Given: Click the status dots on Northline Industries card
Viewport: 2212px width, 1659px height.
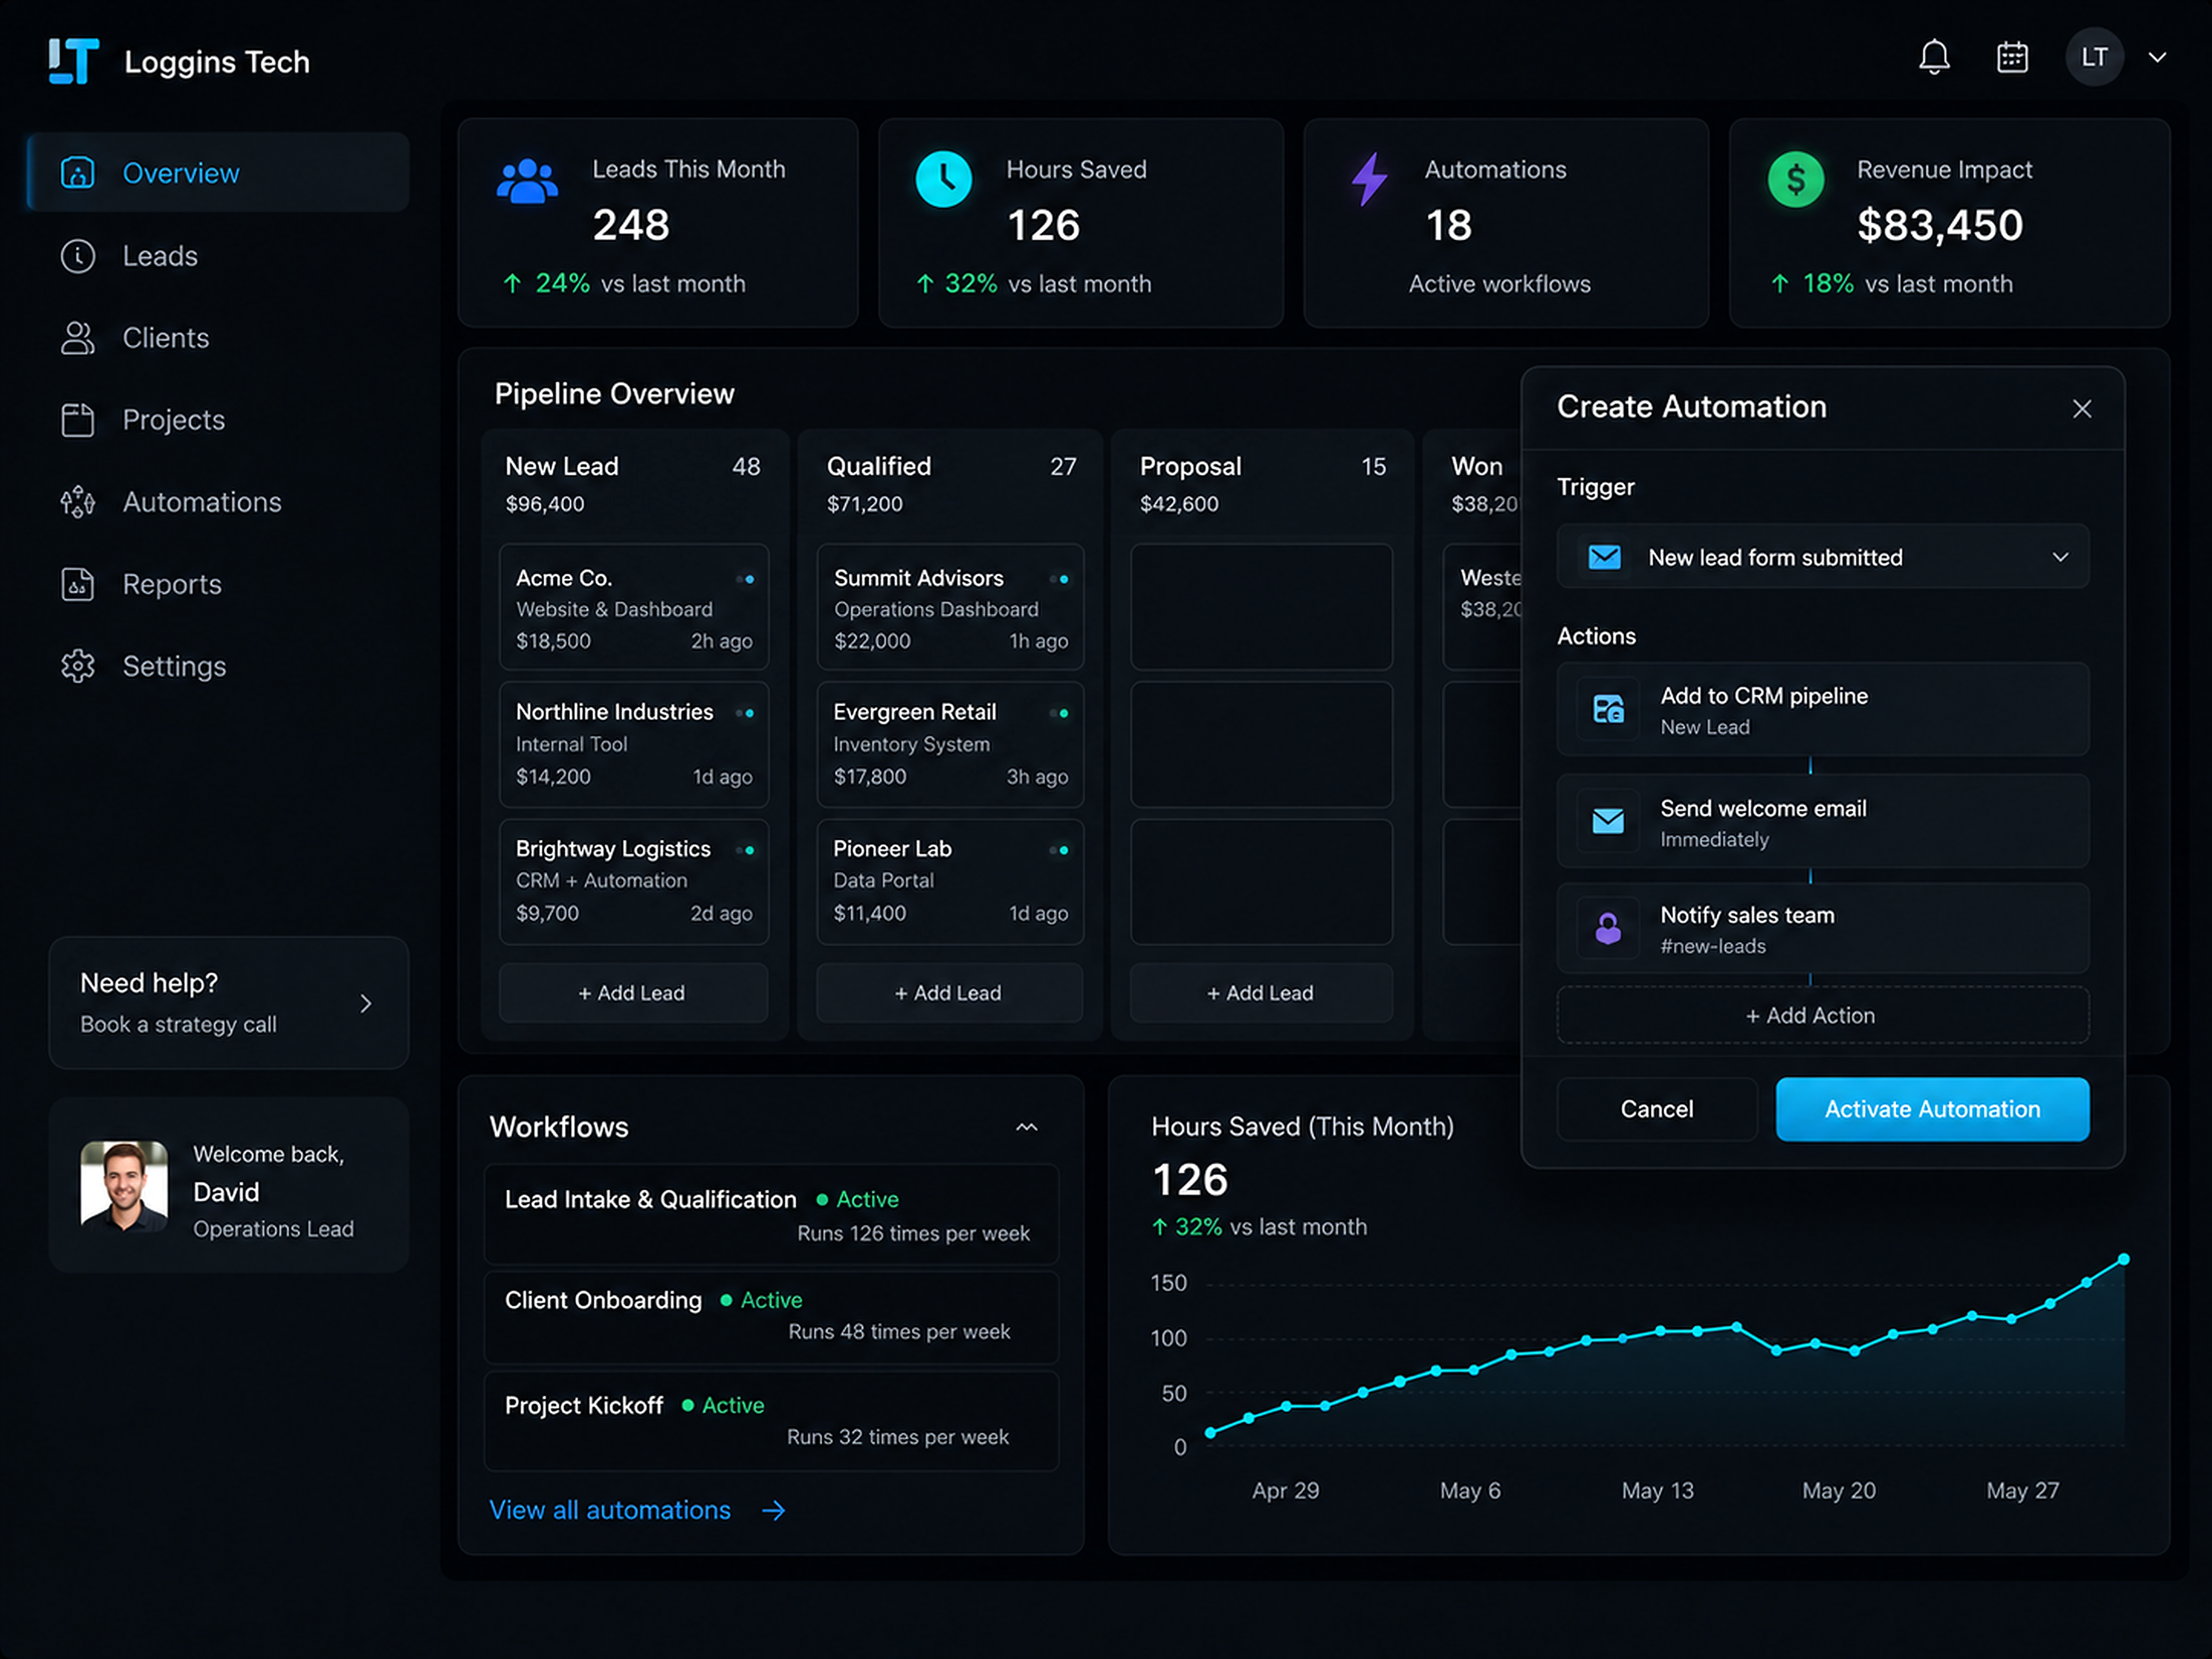Looking at the screenshot, I should tap(745, 713).
